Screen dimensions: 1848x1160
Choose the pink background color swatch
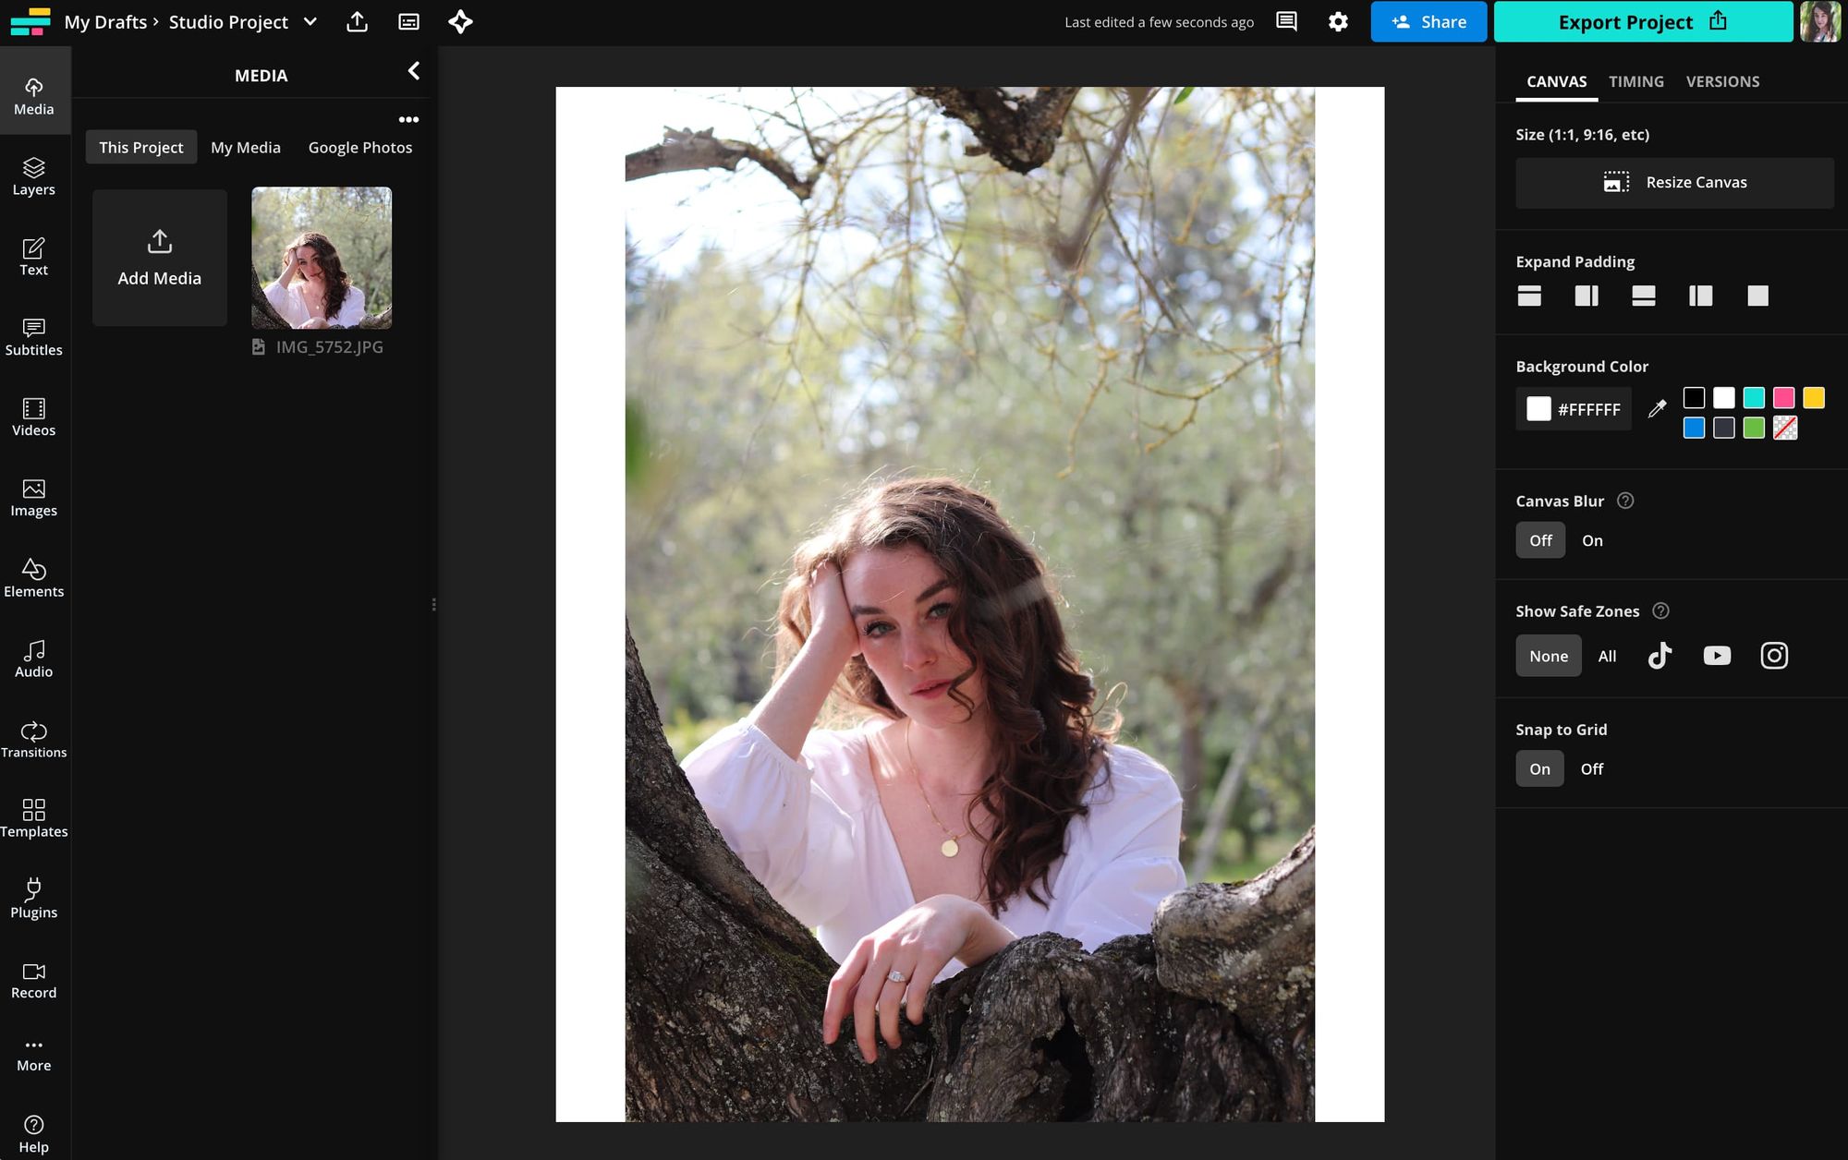(x=1783, y=398)
